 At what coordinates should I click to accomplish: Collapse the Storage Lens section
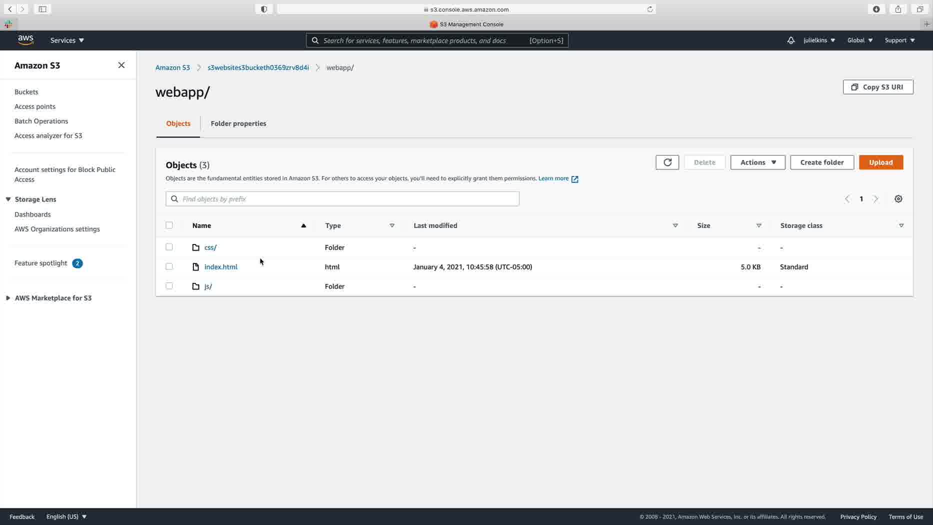[8, 199]
